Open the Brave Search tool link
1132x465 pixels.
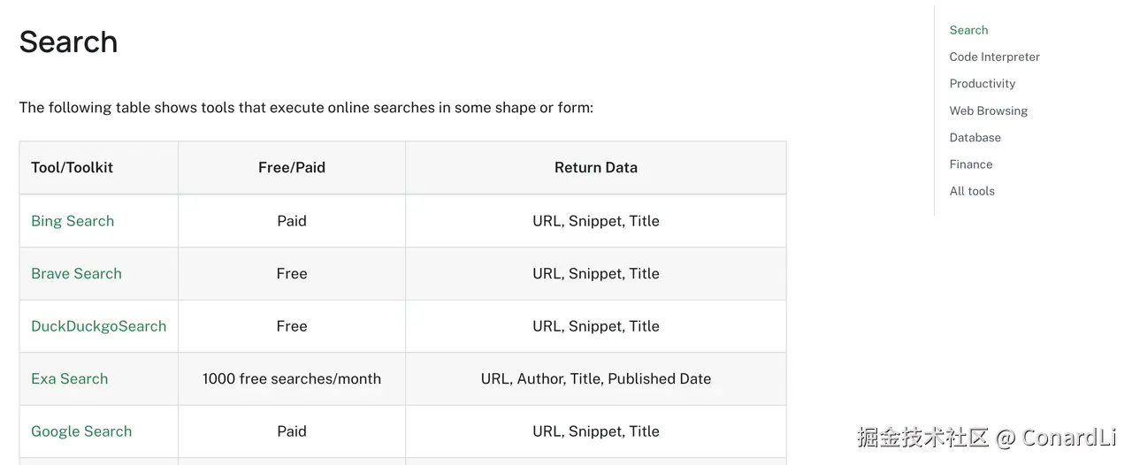[x=76, y=273]
